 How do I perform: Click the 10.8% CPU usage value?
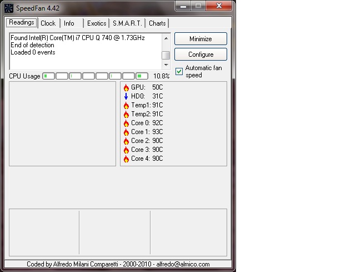pyautogui.click(x=162, y=76)
